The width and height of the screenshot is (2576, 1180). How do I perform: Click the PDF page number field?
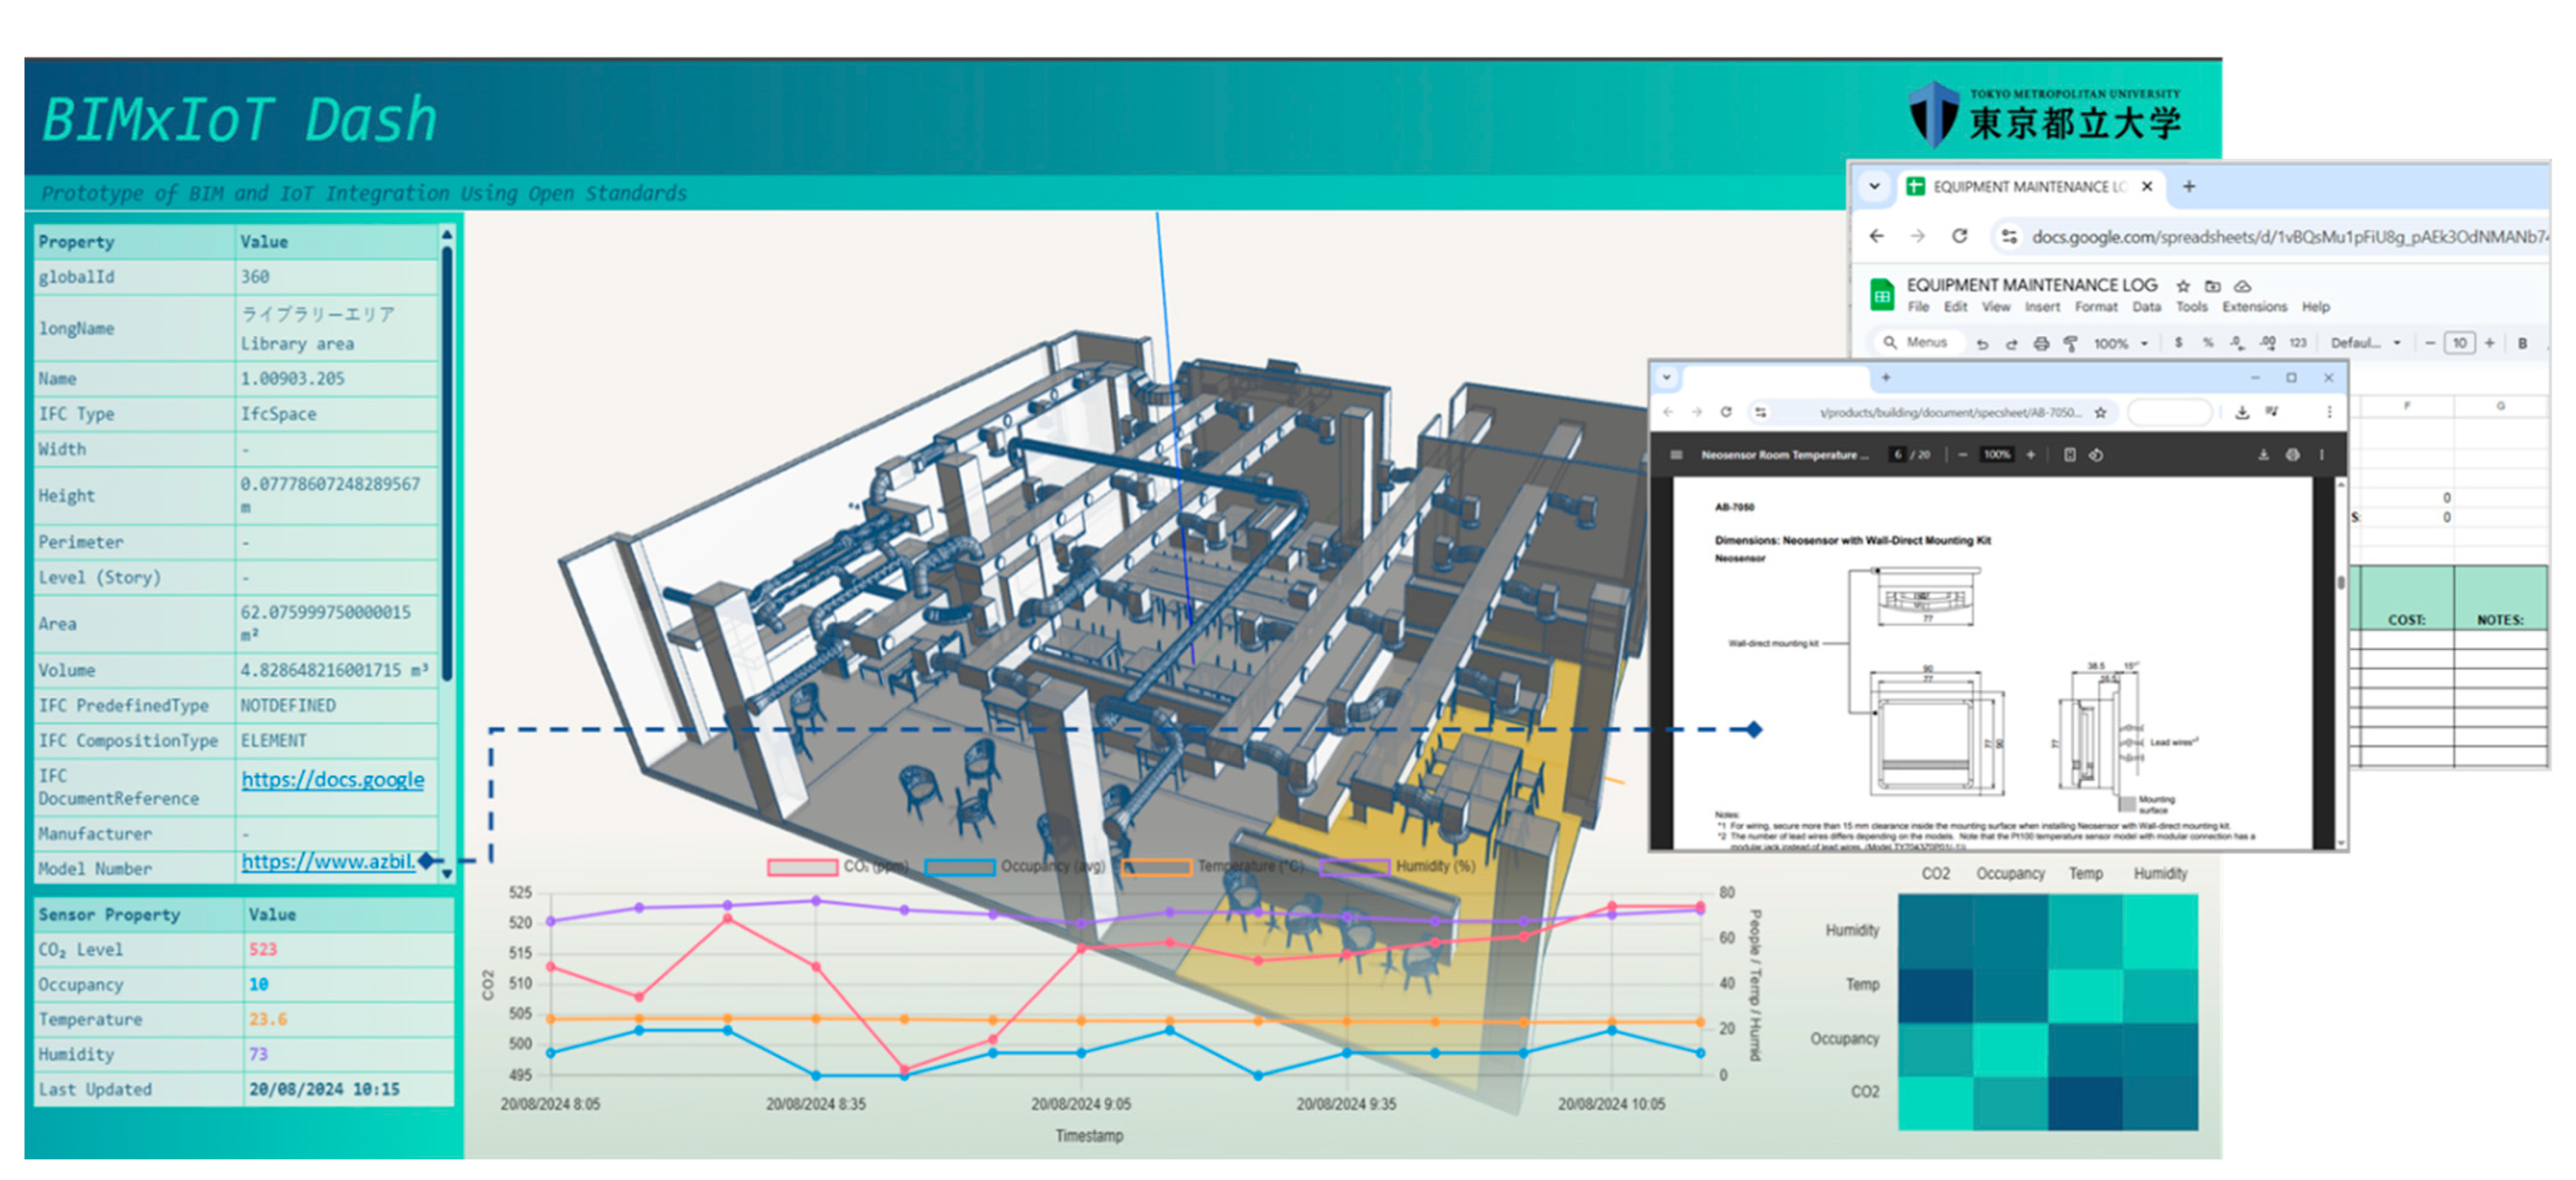[x=1897, y=454]
